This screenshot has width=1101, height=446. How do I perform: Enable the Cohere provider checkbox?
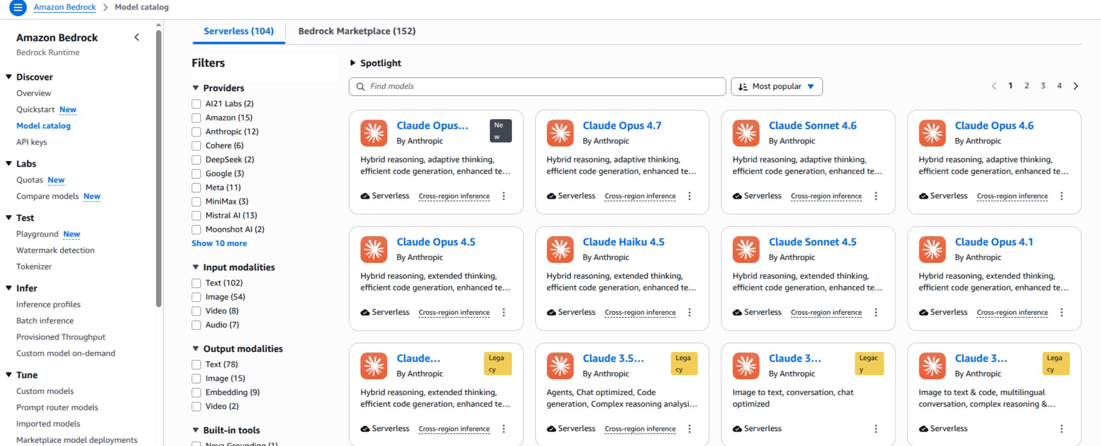[x=196, y=146]
